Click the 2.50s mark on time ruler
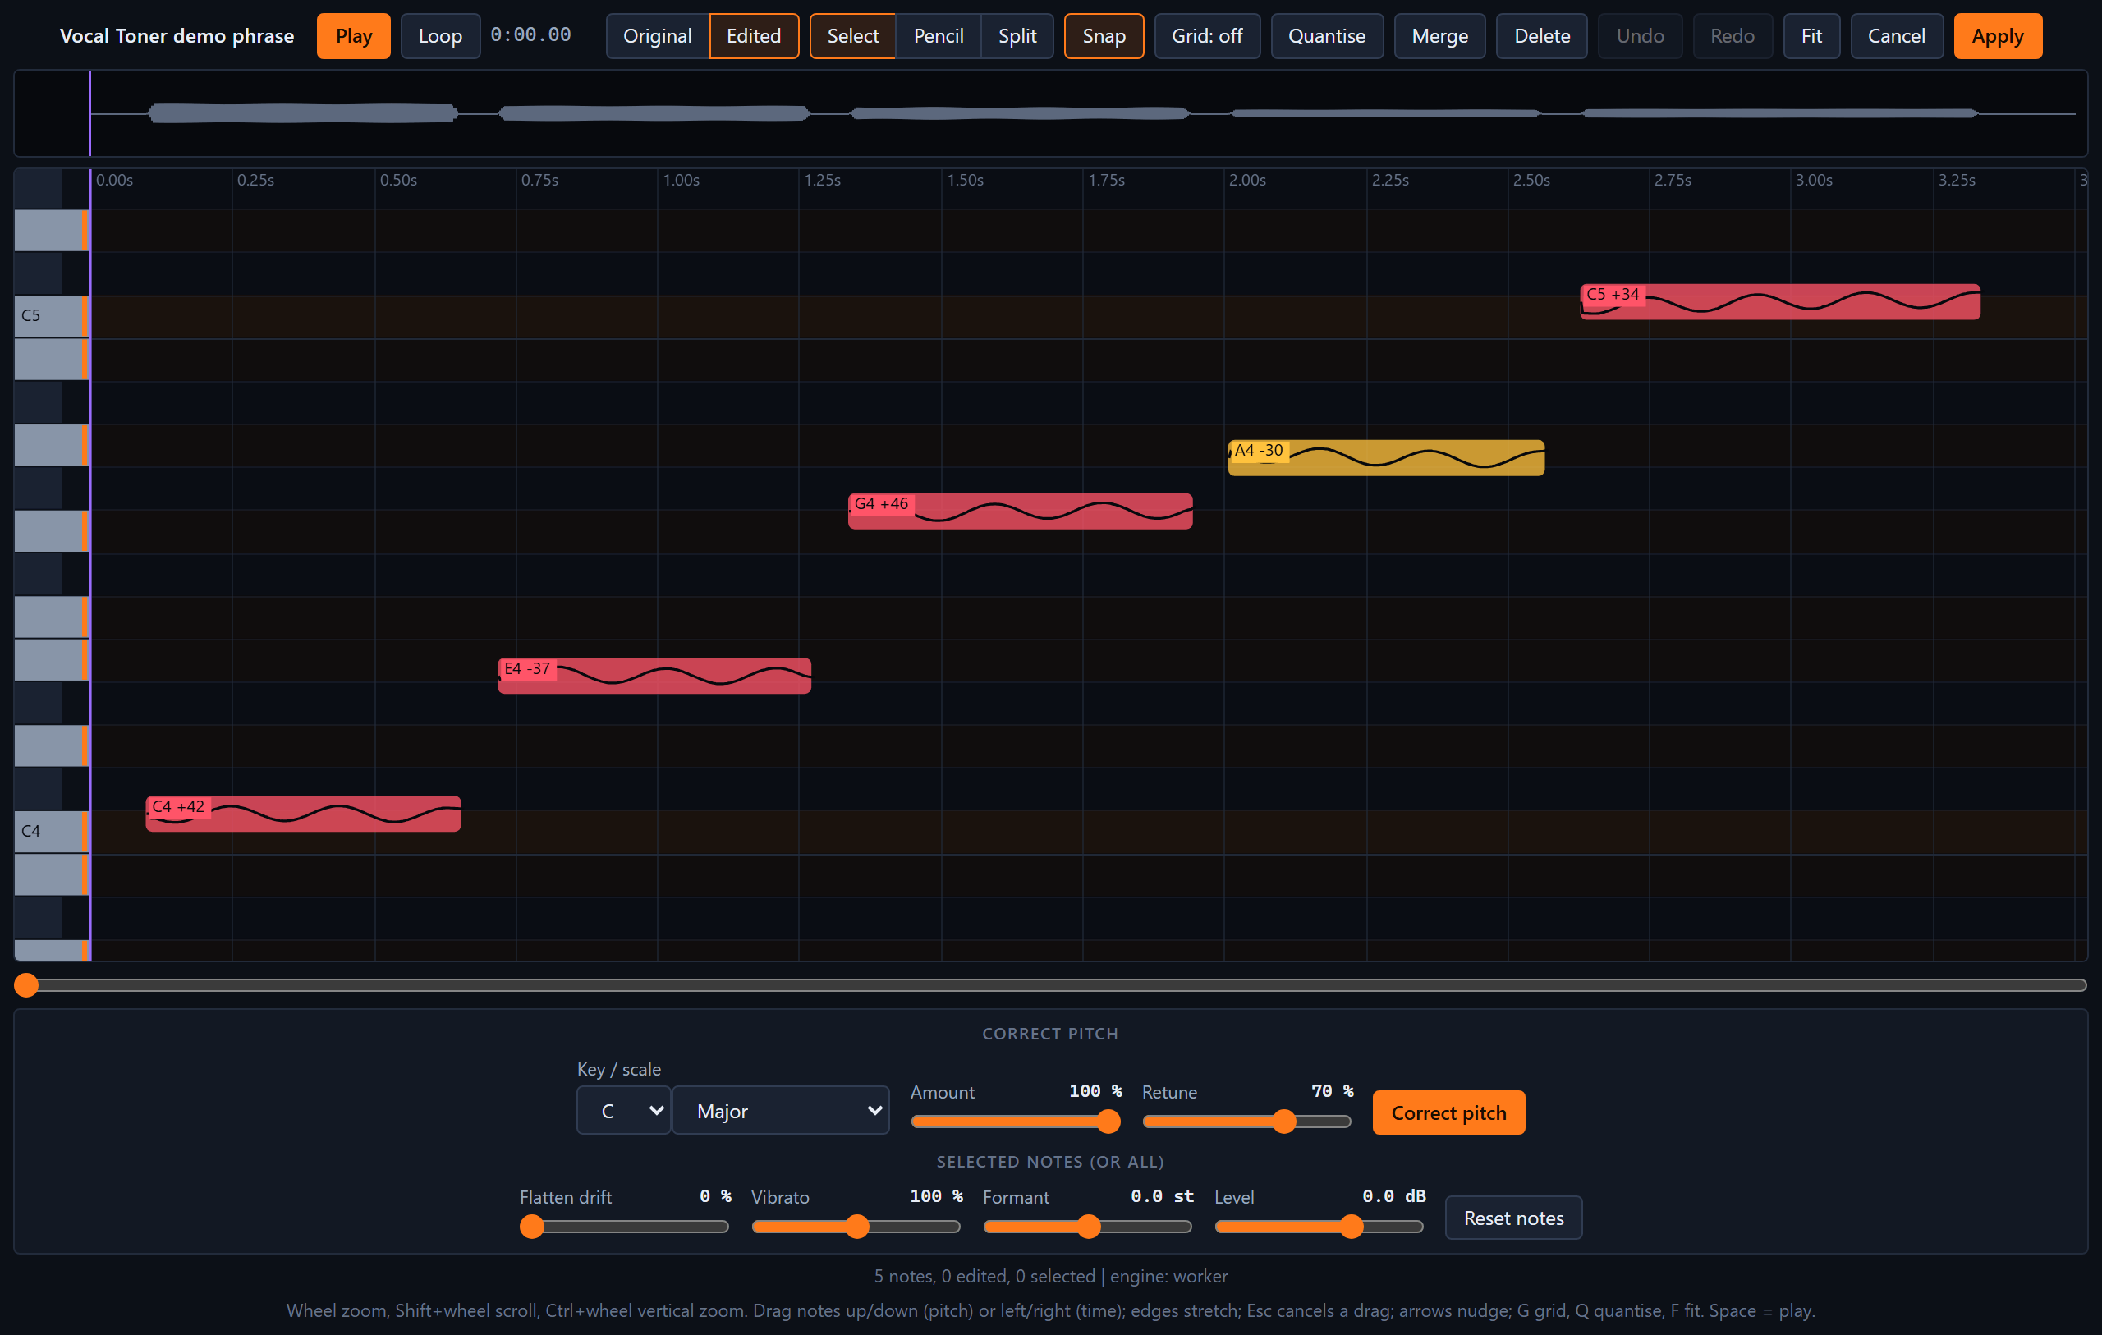2102x1335 pixels. [1531, 180]
